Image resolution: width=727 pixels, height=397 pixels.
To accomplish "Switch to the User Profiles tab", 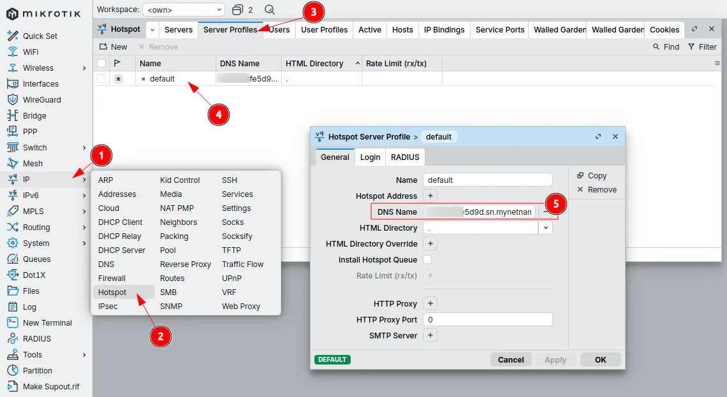I will [324, 30].
